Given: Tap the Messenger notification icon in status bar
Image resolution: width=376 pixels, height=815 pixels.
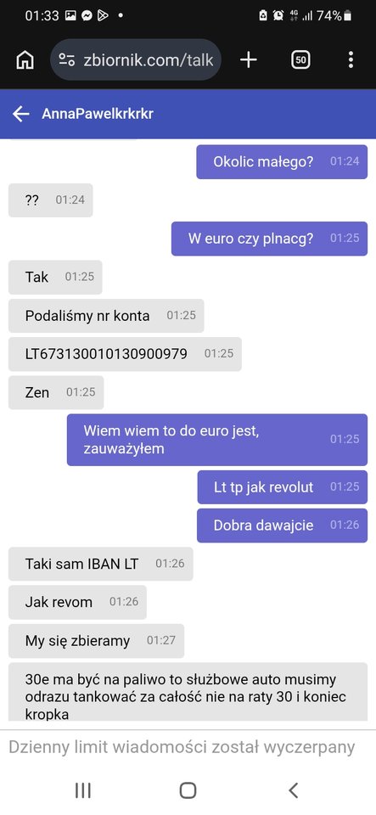Looking at the screenshot, I should click(x=87, y=16).
